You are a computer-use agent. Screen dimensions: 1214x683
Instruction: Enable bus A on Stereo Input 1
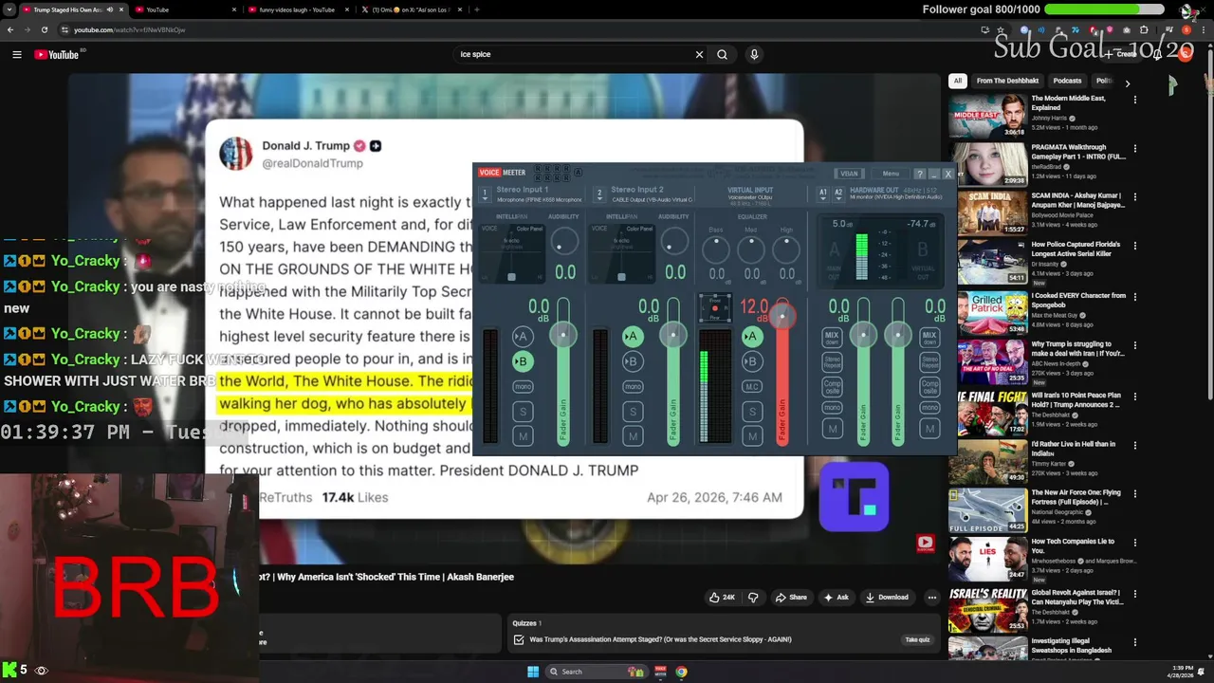(x=522, y=336)
